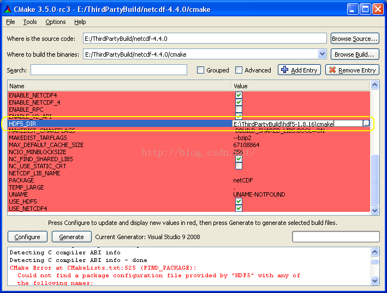387x293 pixels.
Task: Uncheck the ENABLE_NETCDF_4 option
Action: [239, 102]
